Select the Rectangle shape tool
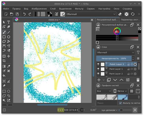This screenshot has height=116, width=144. click(4, 37)
